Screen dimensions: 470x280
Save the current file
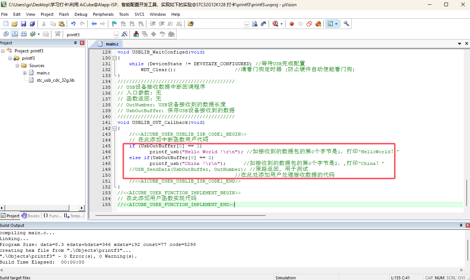pyautogui.click(x=23, y=24)
